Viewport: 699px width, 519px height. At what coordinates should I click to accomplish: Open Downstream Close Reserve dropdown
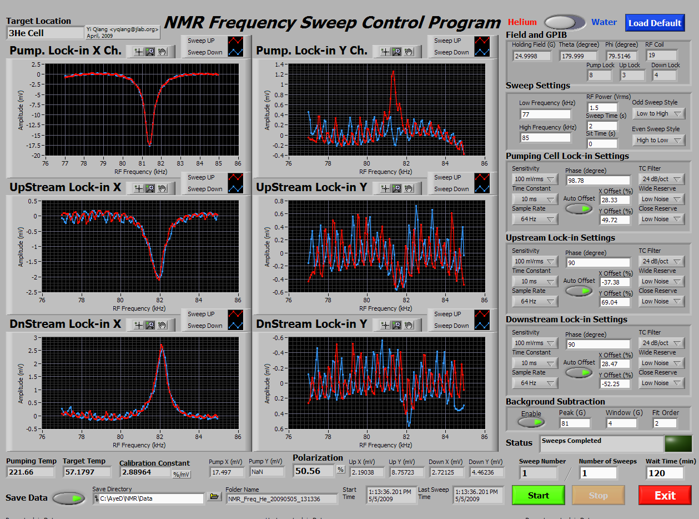tap(662, 383)
